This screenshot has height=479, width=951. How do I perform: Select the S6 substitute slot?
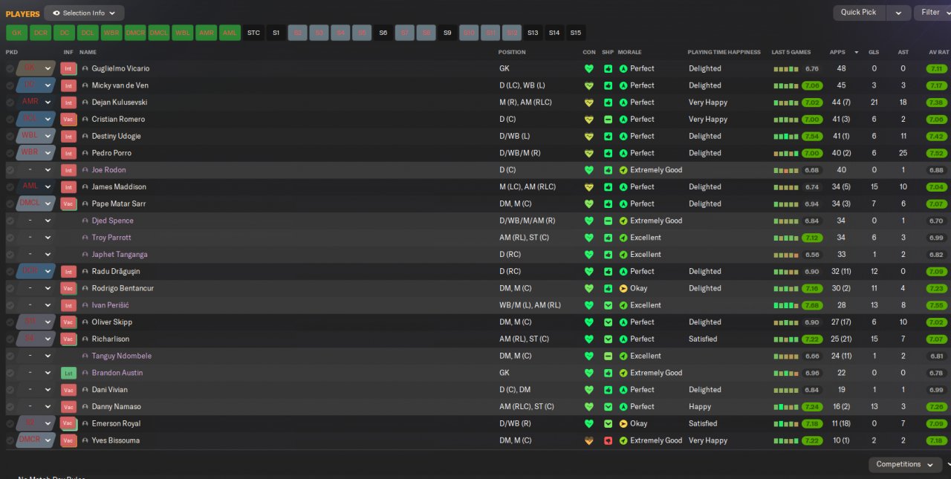[383, 33]
